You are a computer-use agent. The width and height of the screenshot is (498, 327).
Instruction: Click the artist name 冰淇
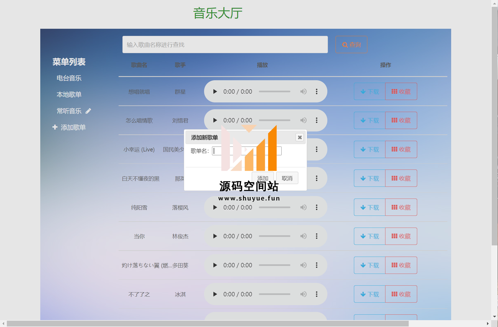180,294
